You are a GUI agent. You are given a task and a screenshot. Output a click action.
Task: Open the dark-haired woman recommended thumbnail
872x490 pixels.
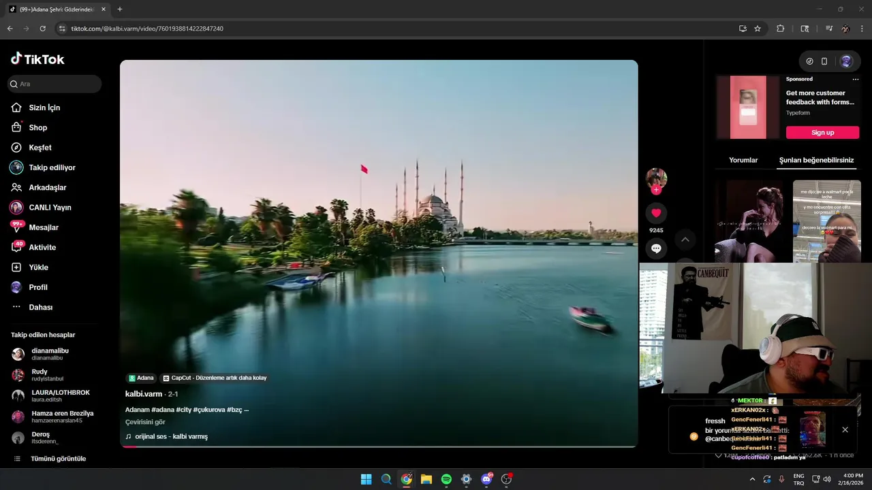(749, 221)
